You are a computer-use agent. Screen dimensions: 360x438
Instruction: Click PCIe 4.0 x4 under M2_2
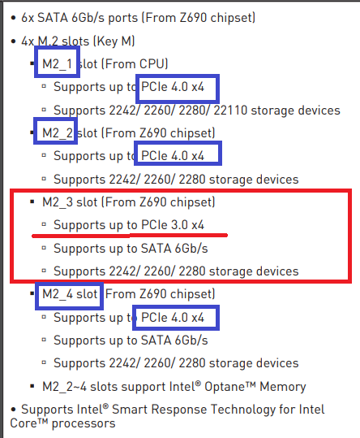tap(173, 156)
